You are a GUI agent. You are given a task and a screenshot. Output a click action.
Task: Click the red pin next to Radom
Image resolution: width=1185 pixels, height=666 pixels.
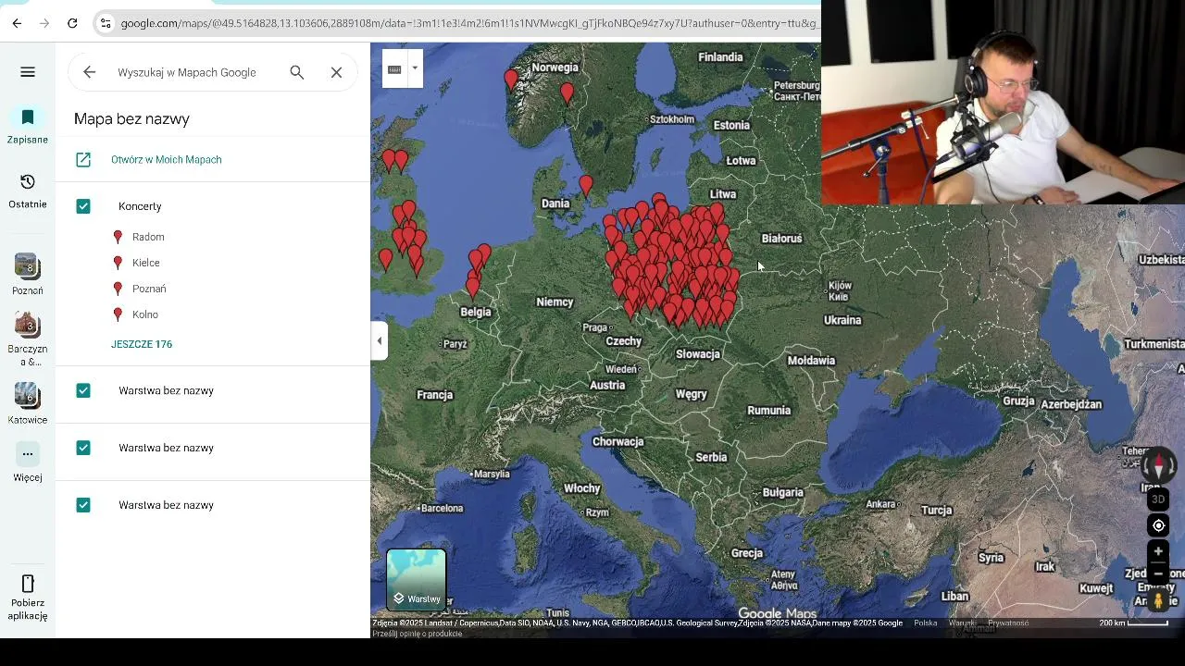tap(118, 237)
